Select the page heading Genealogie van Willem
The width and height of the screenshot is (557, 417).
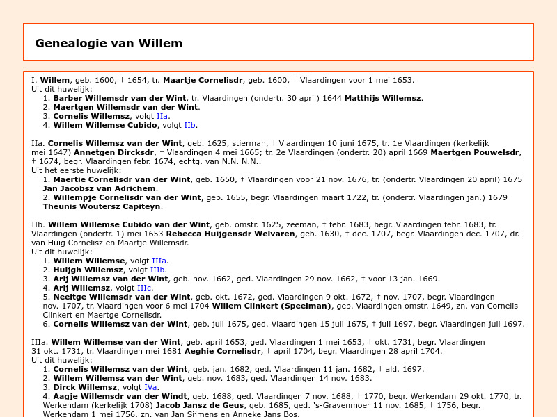pos(109,42)
